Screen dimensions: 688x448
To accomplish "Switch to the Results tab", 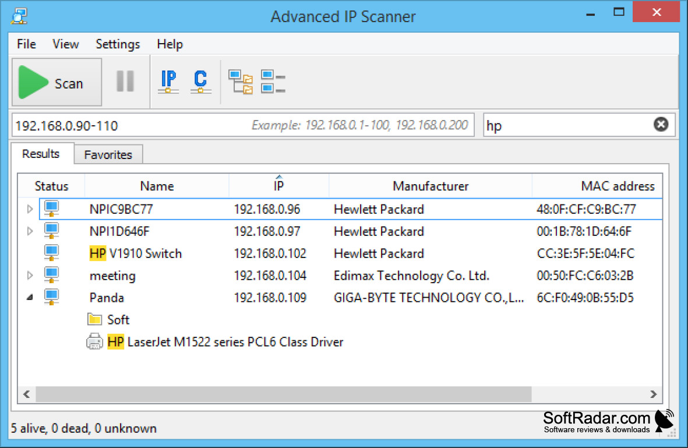I will 41,154.
